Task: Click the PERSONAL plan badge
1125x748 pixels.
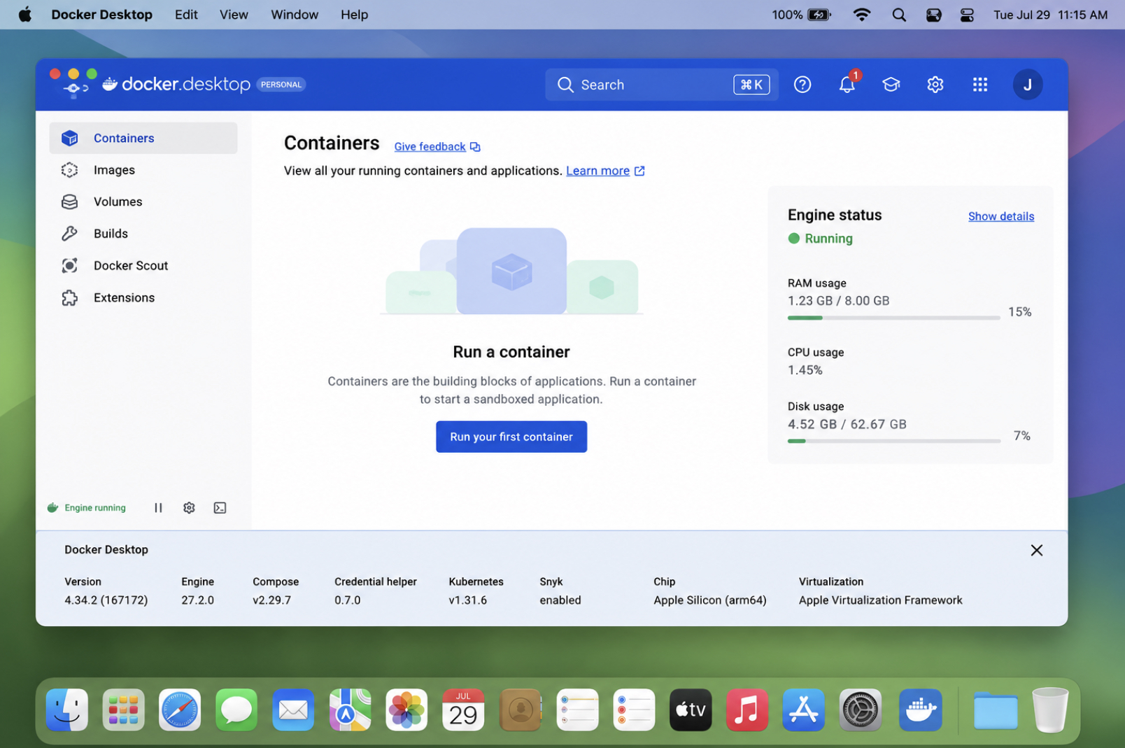Action: (x=281, y=85)
